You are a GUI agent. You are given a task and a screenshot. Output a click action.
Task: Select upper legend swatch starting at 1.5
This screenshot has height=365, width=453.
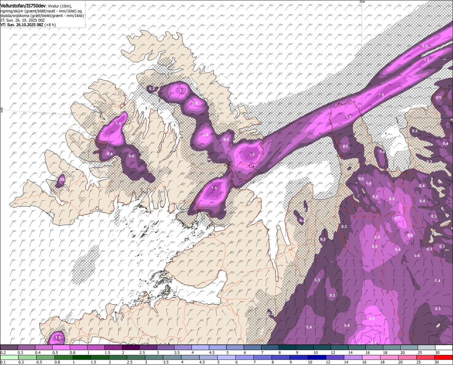point(113,347)
